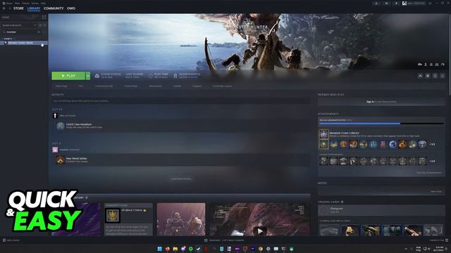Click the Load More Activity button

(180, 179)
